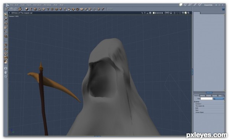This screenshot has width=229, height=140.
Task: Toggle the dotted wireframe display mode
Action: point(177,13)
